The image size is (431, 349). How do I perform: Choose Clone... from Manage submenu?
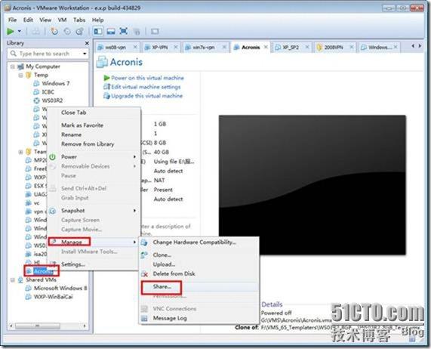pos(199,255)
